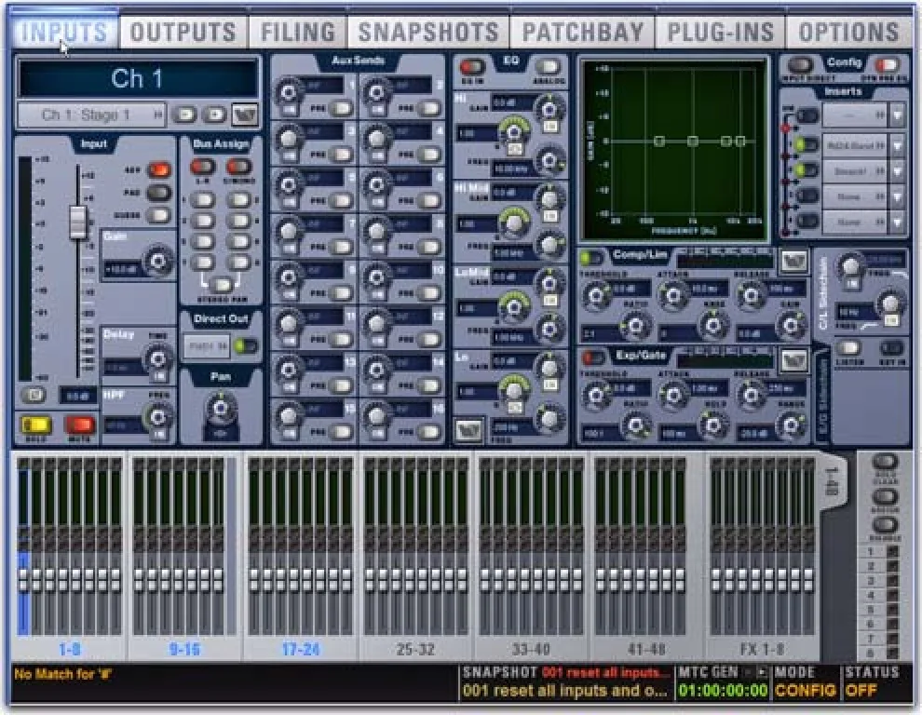Open the Exp/Gate presets folder icon
The width and height of the screenshot is (922, 715).
[x=793, y=361]
